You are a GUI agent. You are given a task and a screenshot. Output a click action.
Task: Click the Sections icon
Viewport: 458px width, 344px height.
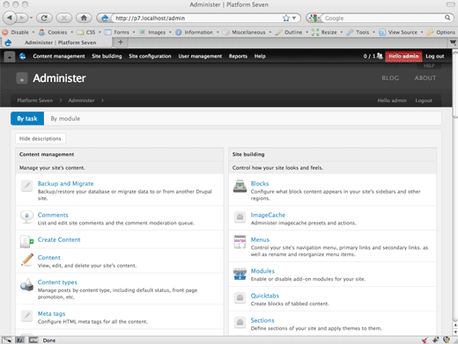pyautogui.click(x=240, y=322)
